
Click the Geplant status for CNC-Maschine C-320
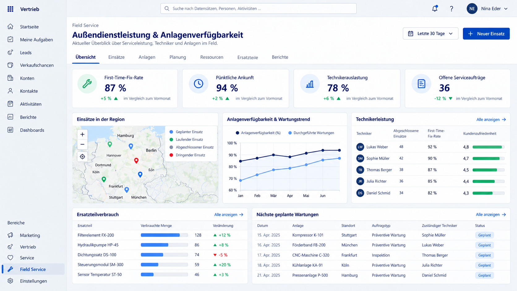pos(485,255)
